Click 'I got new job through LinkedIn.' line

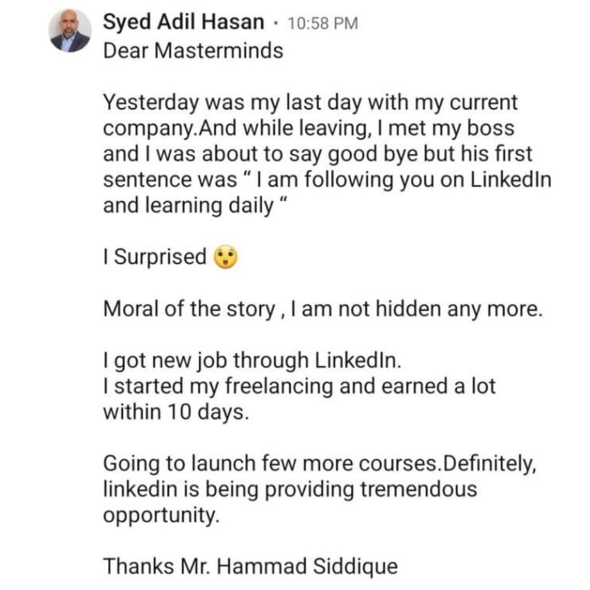pos(252,361)
